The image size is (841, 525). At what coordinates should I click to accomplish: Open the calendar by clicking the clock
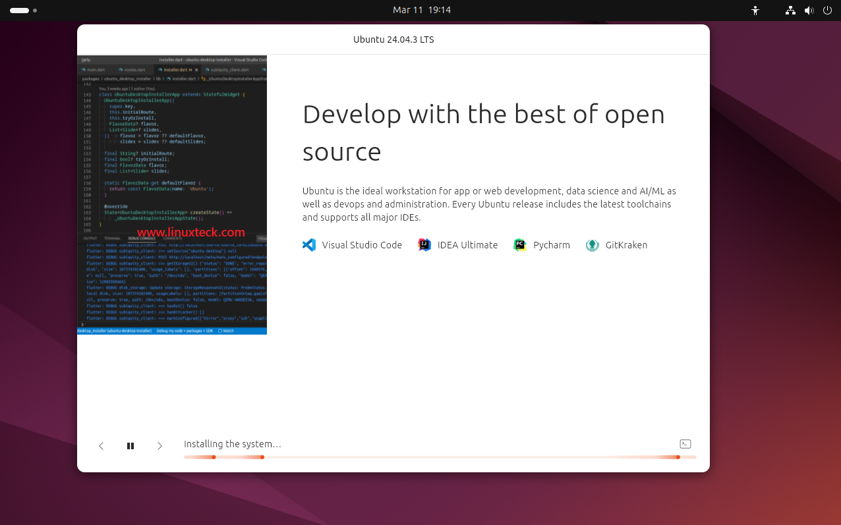coord(422,10)
